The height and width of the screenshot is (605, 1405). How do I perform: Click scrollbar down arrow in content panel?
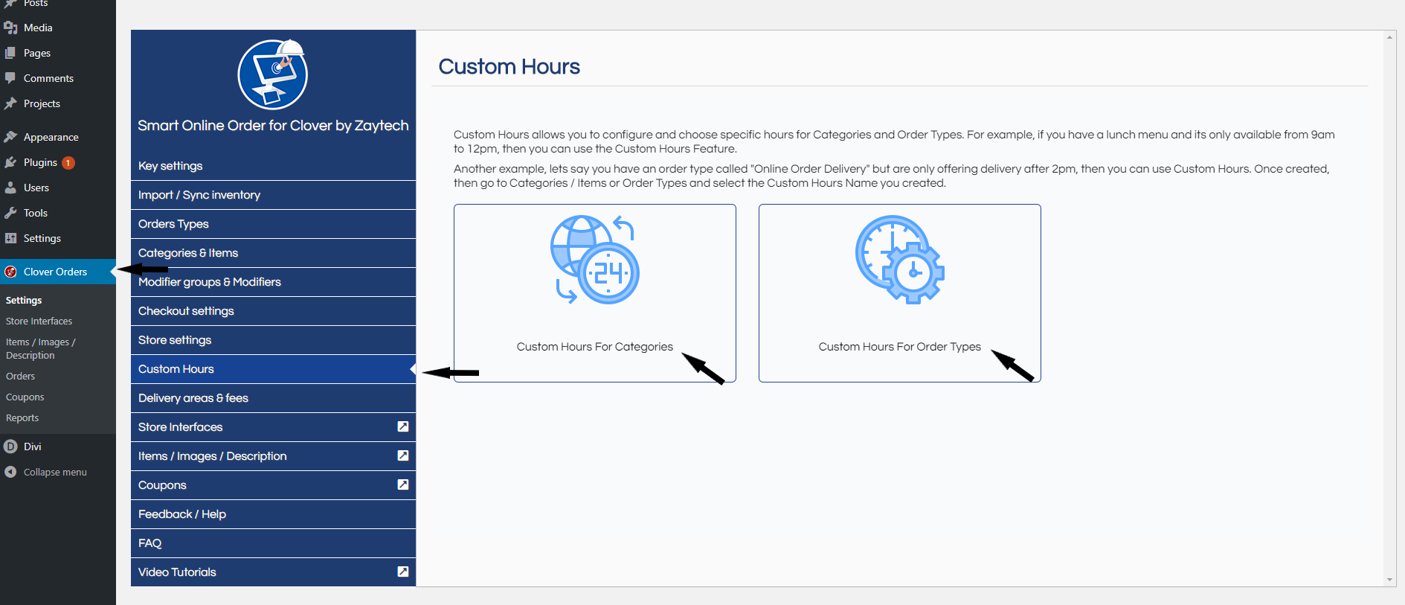pyautogui.click(x=1389, y=580)
